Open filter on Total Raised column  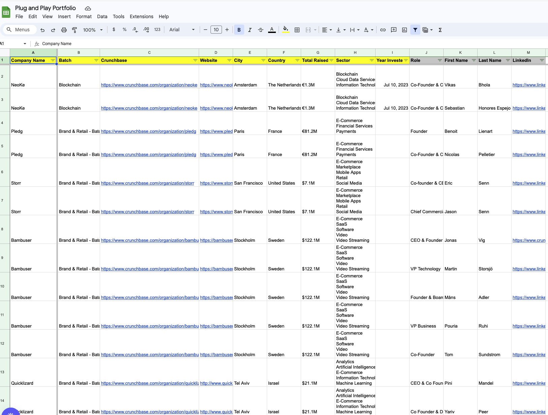(331, 60)
